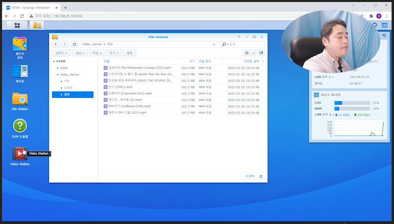The image size is (394, 224).
Task: Open view mode dropdown arrow
Action: point(254,53)
